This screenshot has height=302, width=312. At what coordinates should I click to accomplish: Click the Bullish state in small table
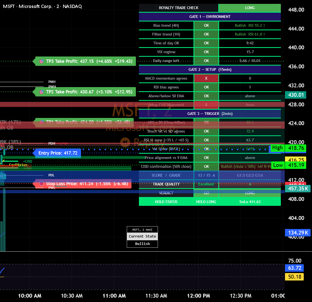pyautogui.click(x=142, y=244)
